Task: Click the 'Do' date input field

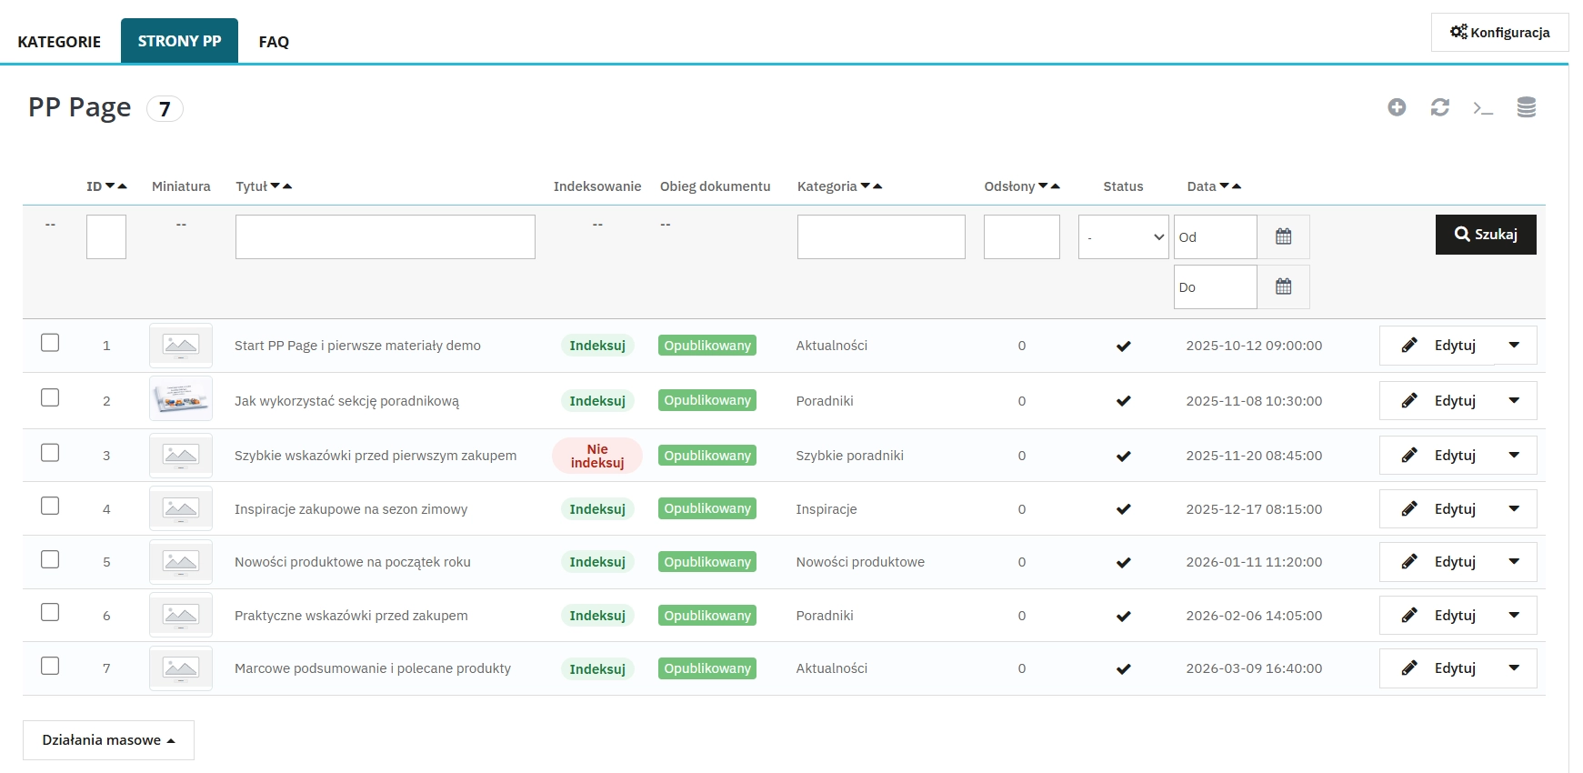Action: tap(1216, 286)
